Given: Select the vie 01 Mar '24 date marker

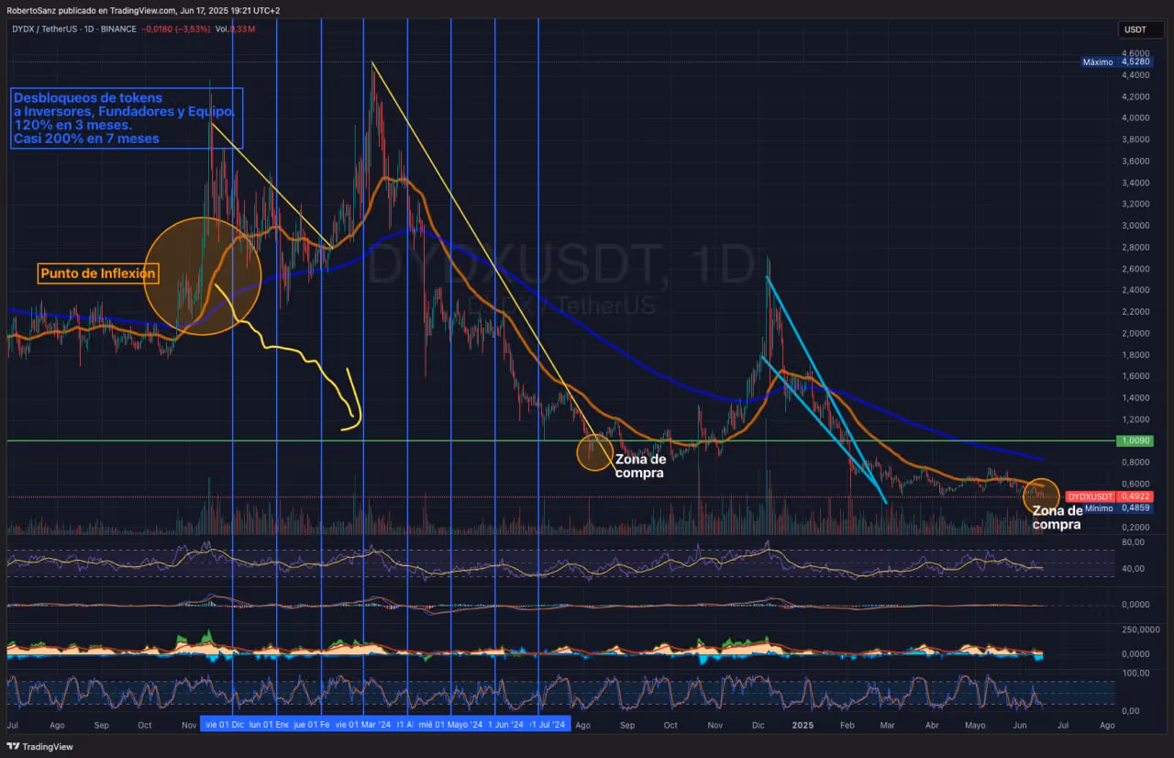Looking at the screenshot, I should tap(363, 724).
